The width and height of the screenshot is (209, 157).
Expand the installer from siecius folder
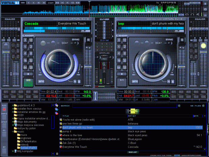point(13,109)
